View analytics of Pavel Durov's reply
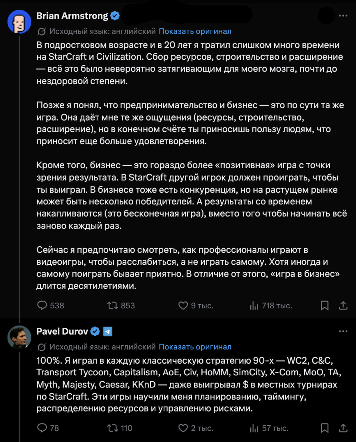The width and height of the screenshot is (356, 442). pyautogui.click(x=254, y=428)
